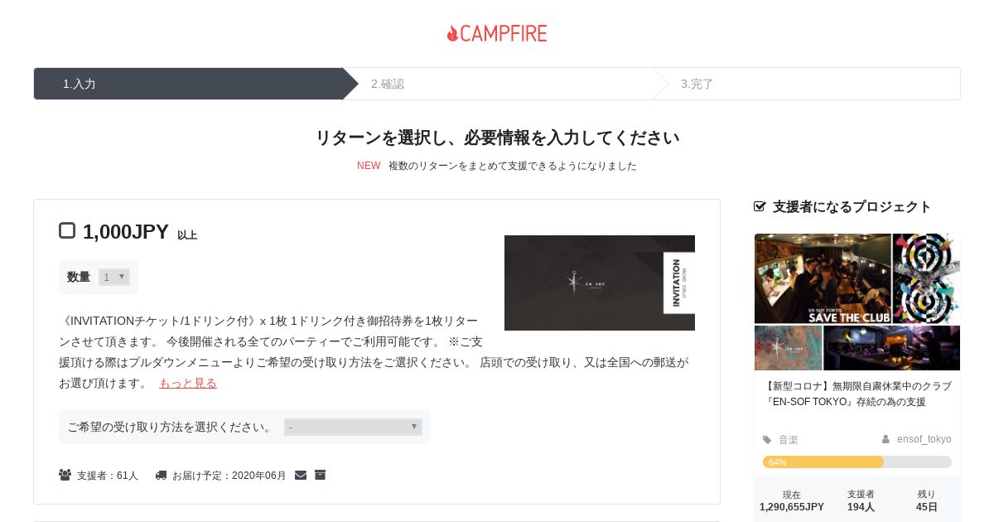Select the 1.入力 step tab
Screen dimensions: 994x522
click(x=188, y=84)
